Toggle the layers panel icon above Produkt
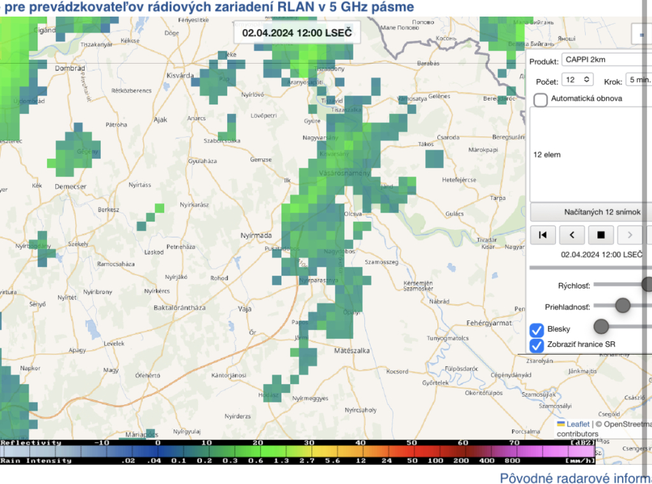 641,35
